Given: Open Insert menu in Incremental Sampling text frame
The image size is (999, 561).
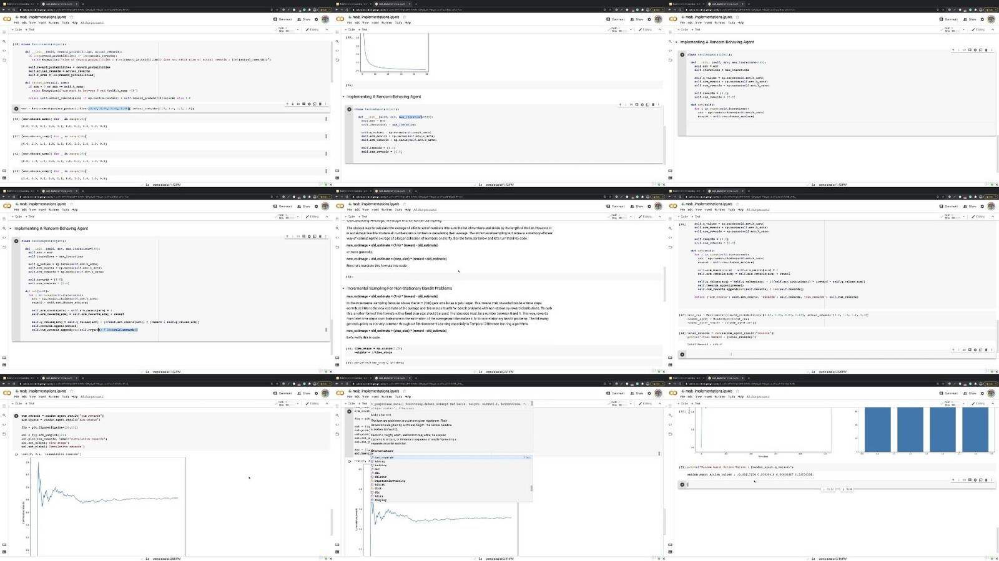Looking at the screenshot, I should [375, 210].
